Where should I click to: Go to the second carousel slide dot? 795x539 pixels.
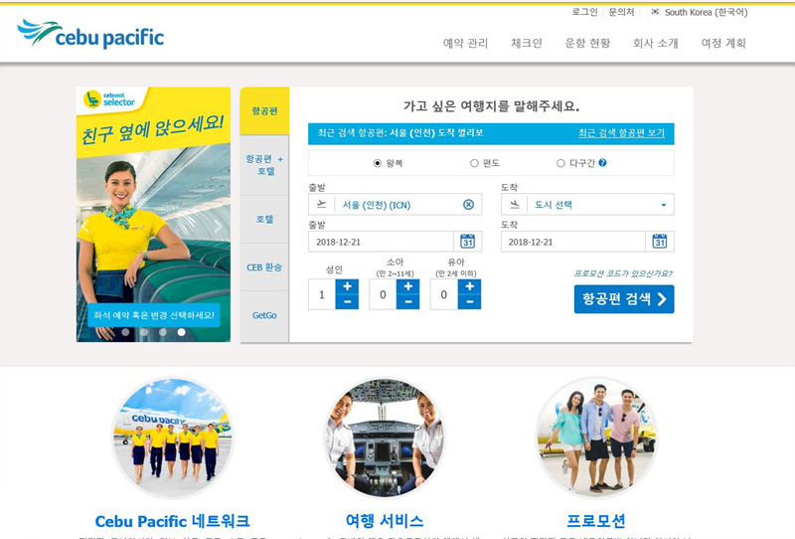(x=144, y=332)
